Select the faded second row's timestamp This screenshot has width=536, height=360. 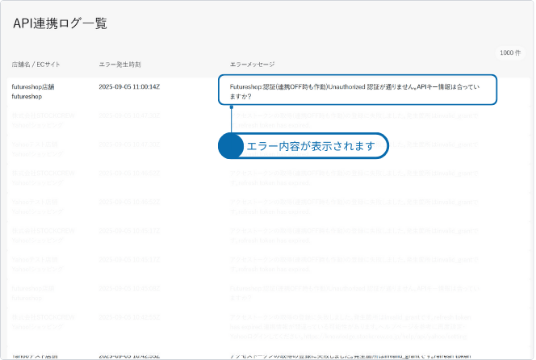coord(129,115)
